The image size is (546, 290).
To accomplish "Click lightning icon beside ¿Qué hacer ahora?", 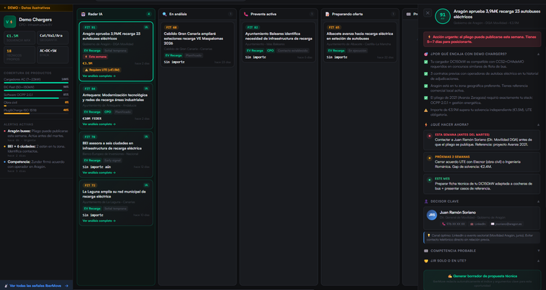I will pyautogui.click(x=426, y=124).
